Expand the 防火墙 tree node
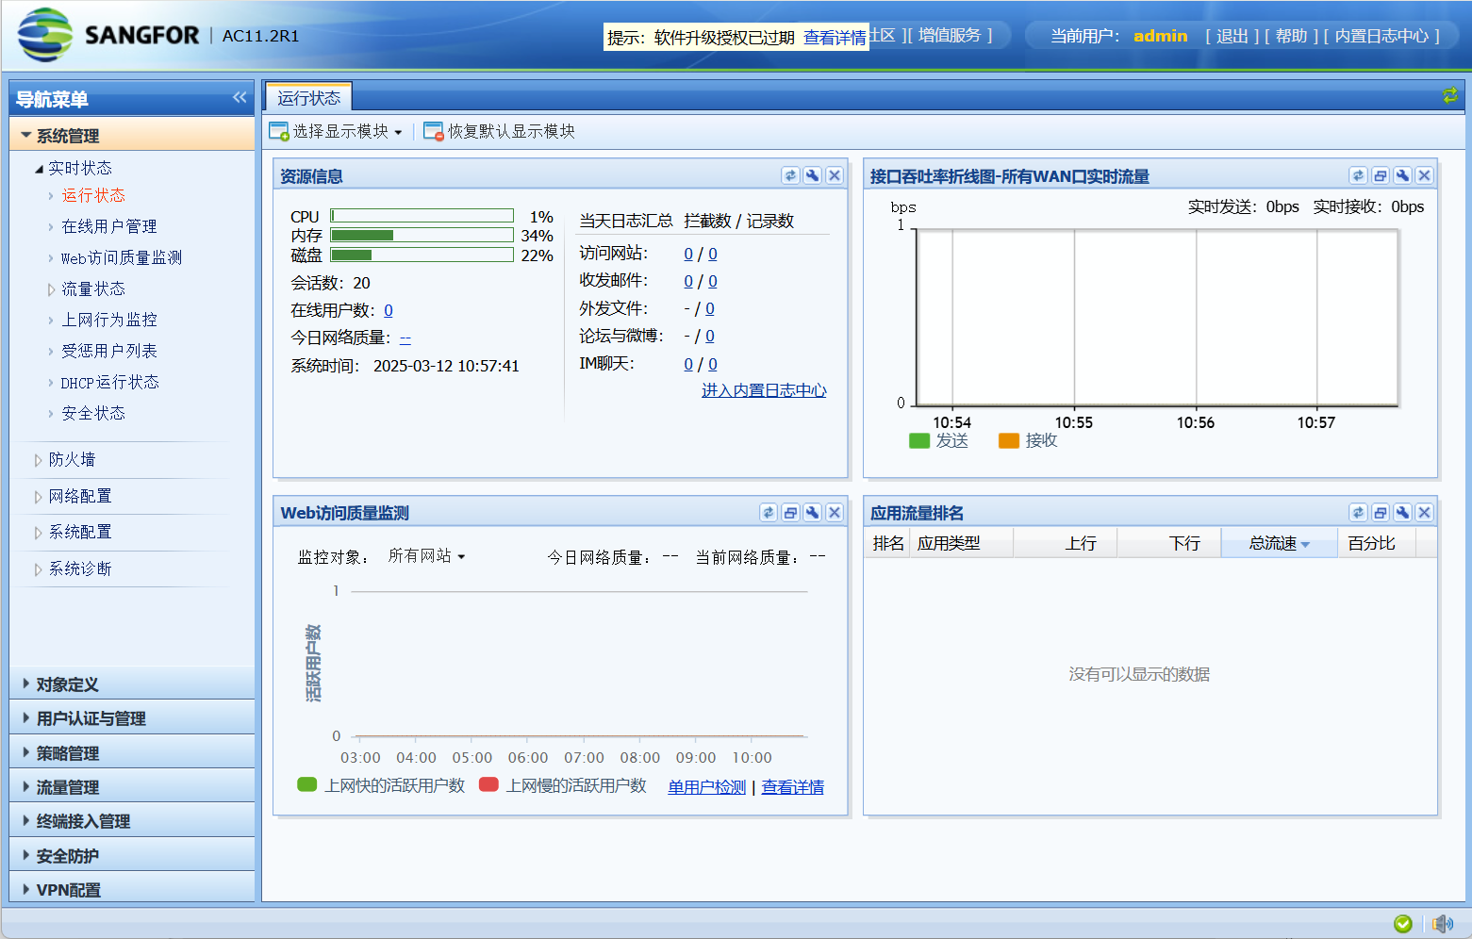 pos(72,460)
